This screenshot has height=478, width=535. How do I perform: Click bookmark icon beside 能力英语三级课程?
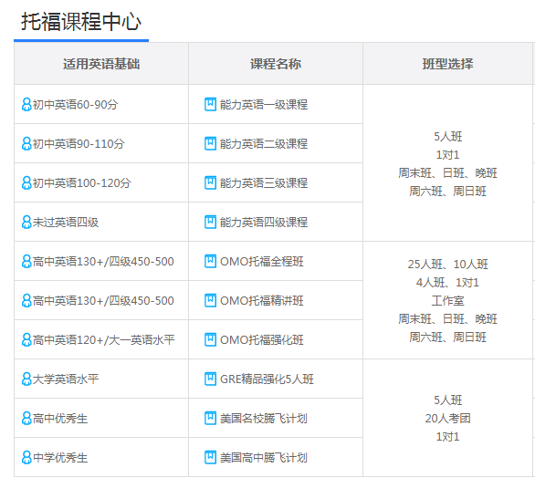210,182
